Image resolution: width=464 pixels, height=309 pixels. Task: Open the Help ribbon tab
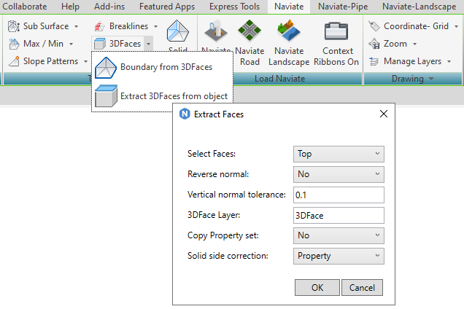pos(70,7)
